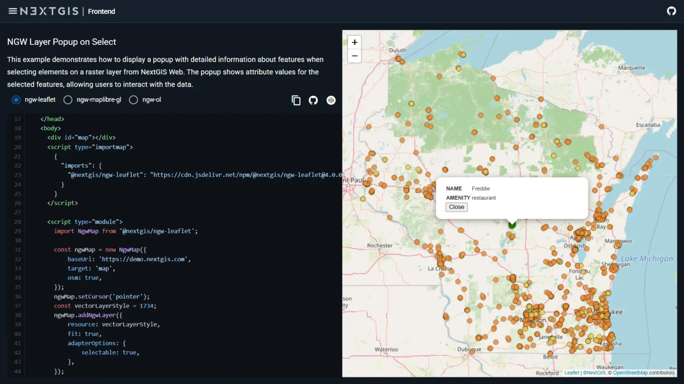Screen dimensions: 684x384
Task: Click code line 'selectable: true,'
Action: (110, 352)
